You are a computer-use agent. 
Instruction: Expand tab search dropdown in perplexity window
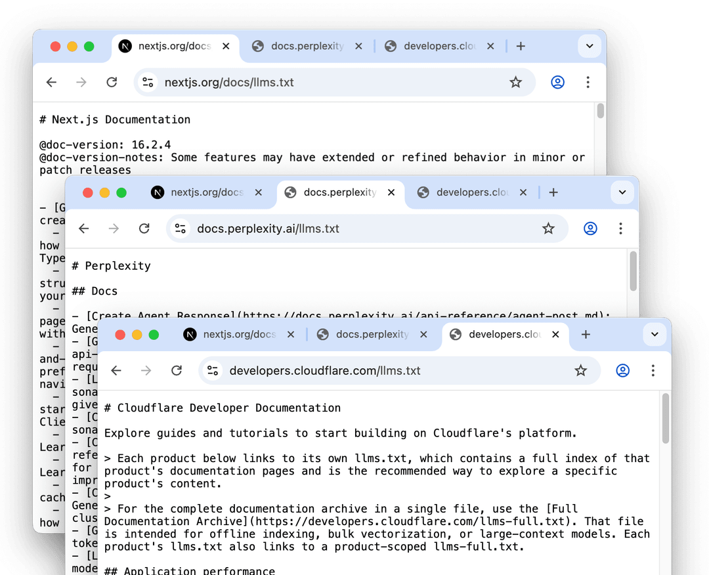(x=622, y=192)
